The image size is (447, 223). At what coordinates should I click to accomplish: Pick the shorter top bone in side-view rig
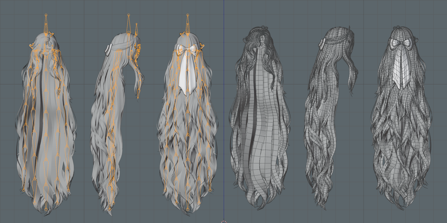[136, 24]
